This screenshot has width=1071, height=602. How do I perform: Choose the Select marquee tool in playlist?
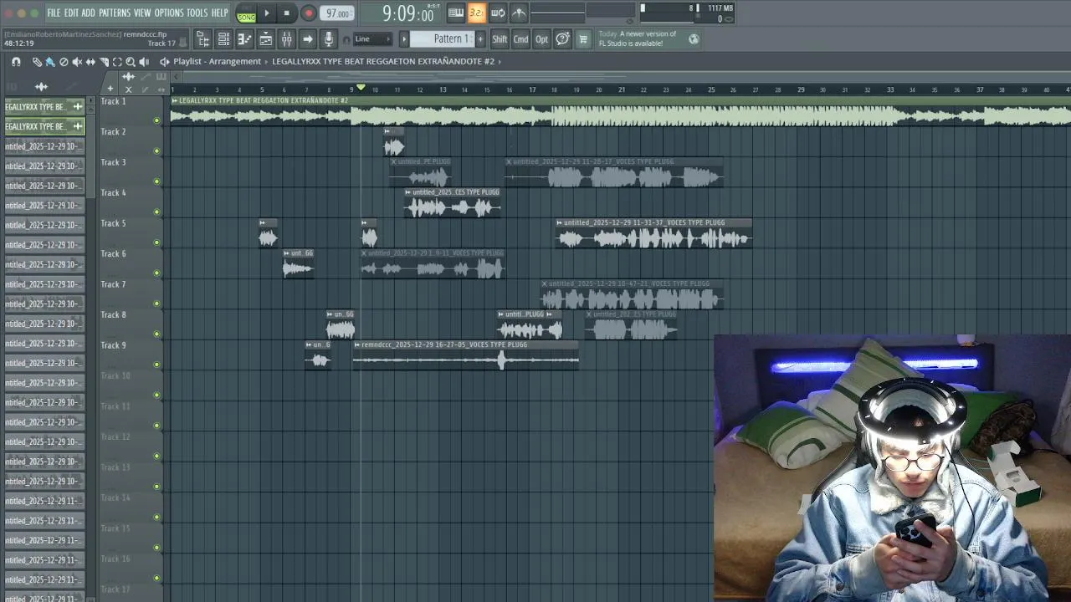coord(117,62)
